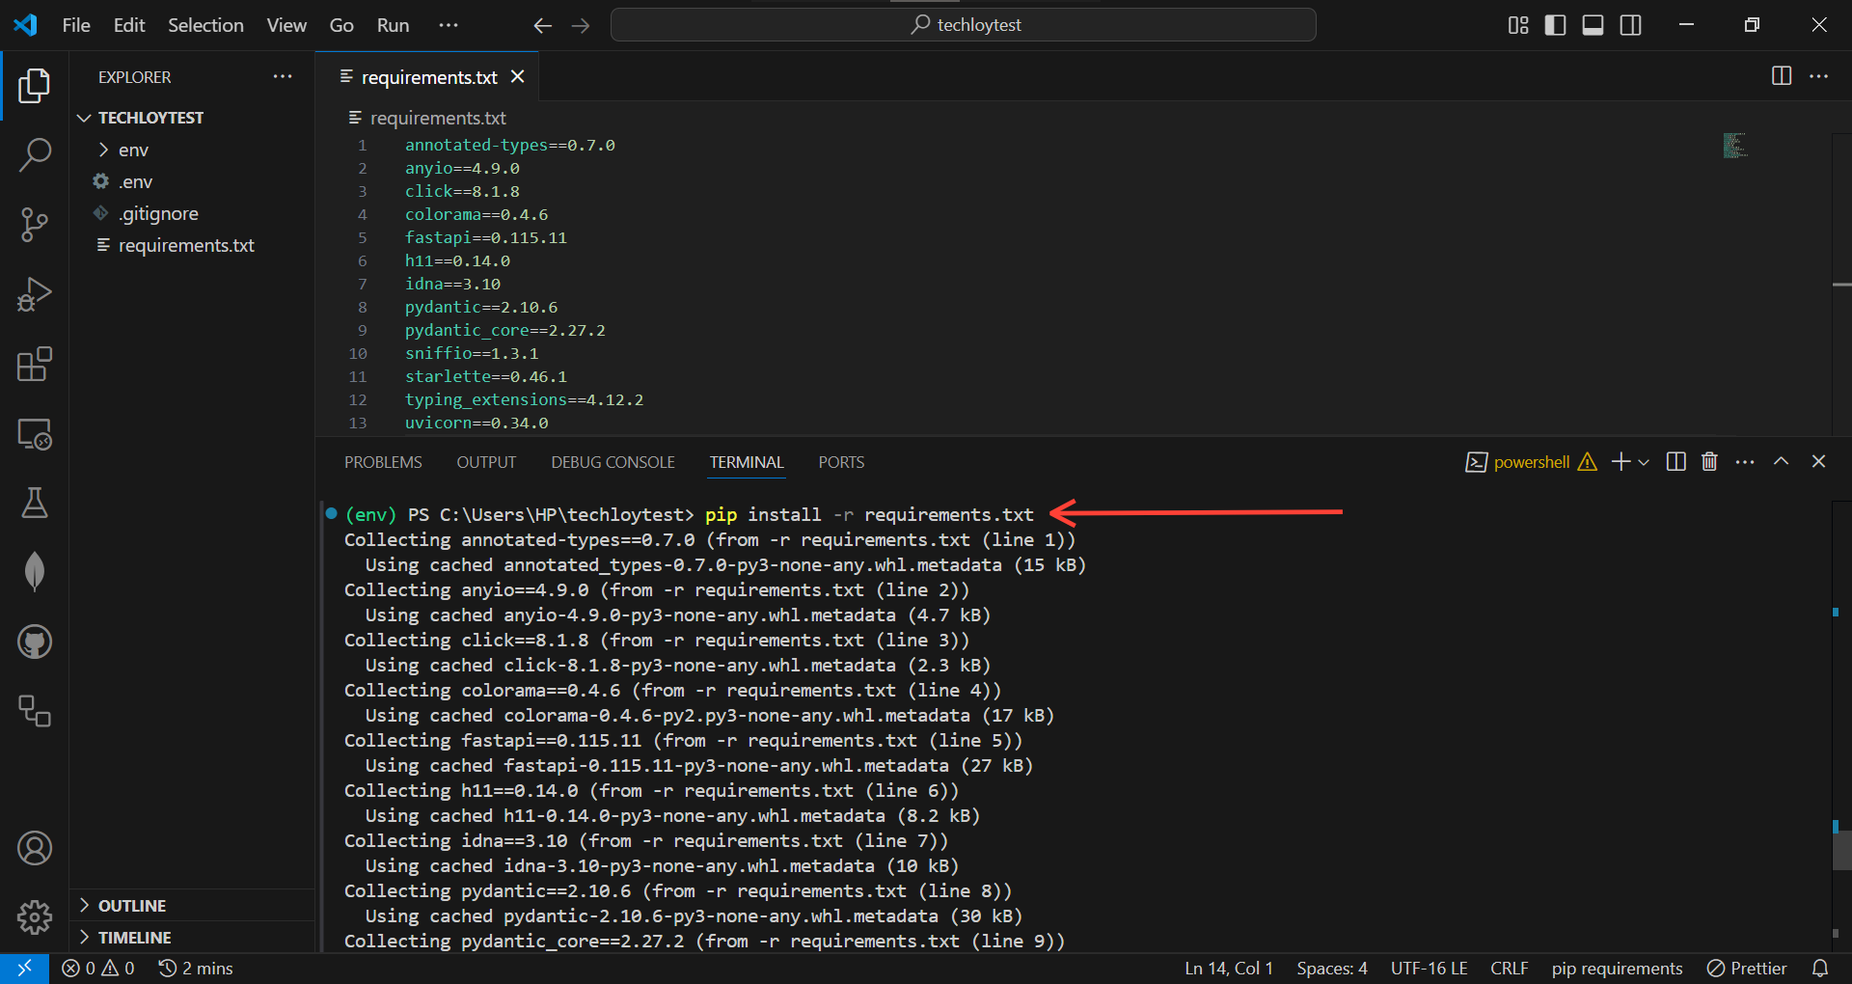This screenshot has height=984, width=1852.
Task: Collapse the TECHLOYTEST folder
Action: tap(83, 117)
